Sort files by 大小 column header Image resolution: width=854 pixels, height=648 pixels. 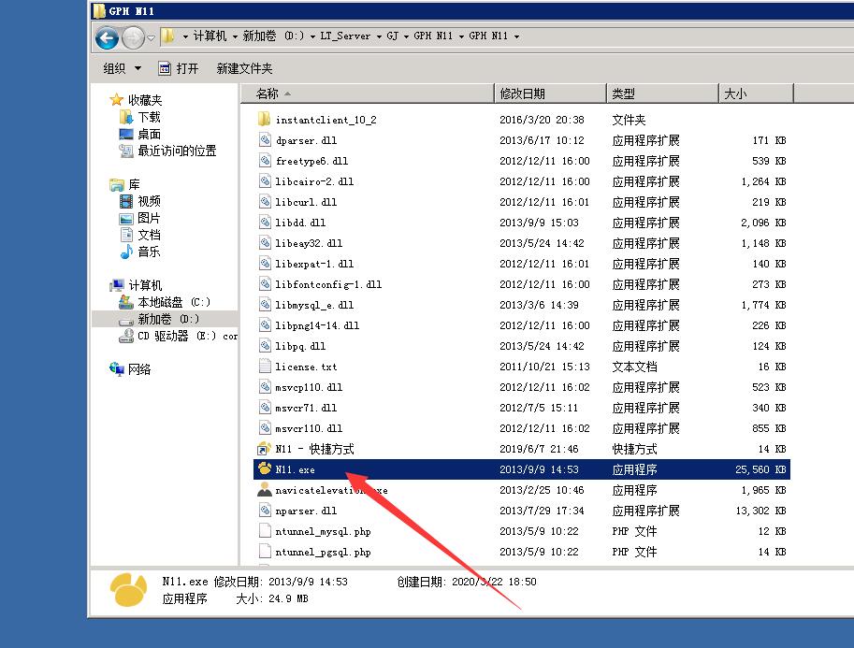pyautogui.click(x=734, y=94)
